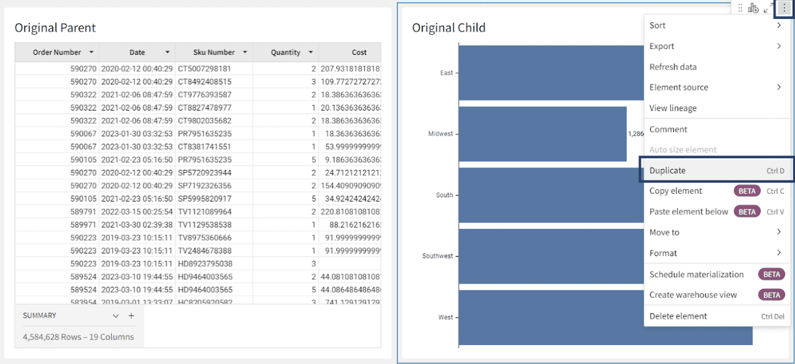The height and width of the screenshot is (364, 795).
Task: Select Delete element at menu bottom
Action: coord(675,316)
